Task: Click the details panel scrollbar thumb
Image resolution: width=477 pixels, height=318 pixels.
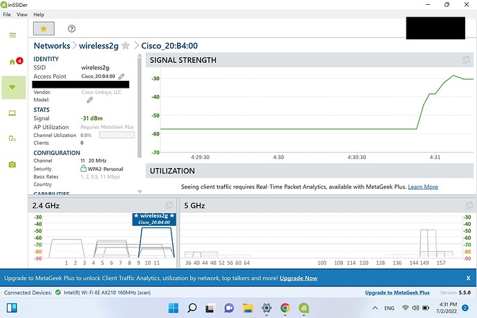Action: [140, 107]
